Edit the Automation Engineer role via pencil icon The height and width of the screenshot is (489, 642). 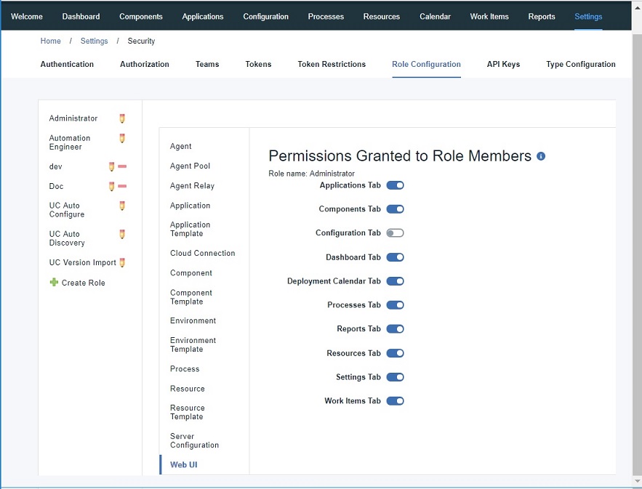pos(122,138)
